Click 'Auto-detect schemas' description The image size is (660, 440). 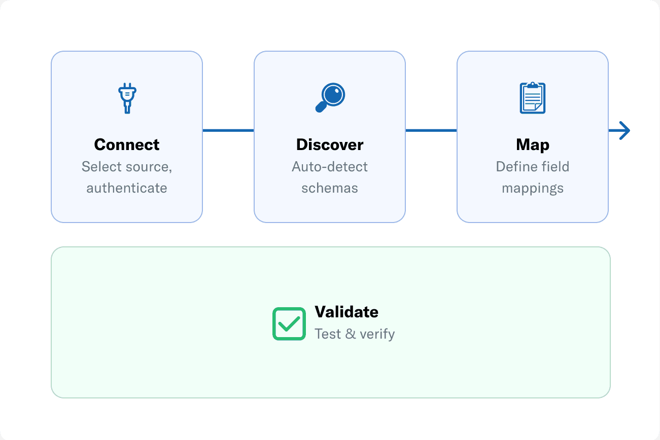click(x=330, y=177)
